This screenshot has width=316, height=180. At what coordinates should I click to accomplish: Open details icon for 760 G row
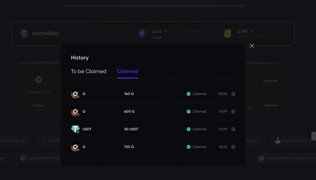[x=233, y=94]
